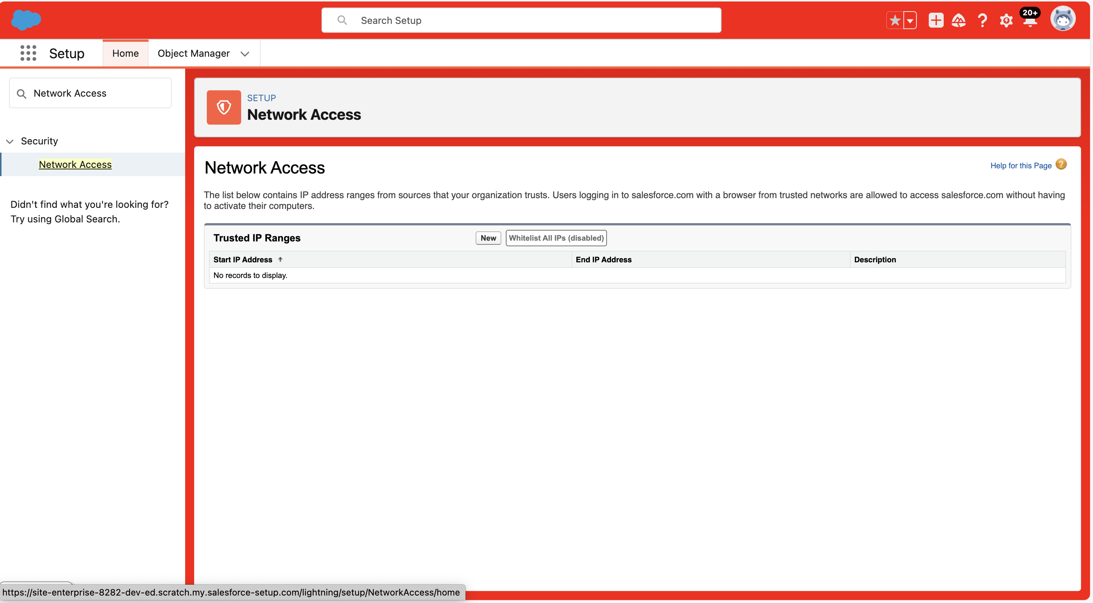Focus the Search Setup field
Viewport: 1093px width, 603px height.
[521, 20]
